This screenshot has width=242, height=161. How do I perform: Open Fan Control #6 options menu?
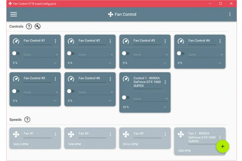click(x=110, y=79)
